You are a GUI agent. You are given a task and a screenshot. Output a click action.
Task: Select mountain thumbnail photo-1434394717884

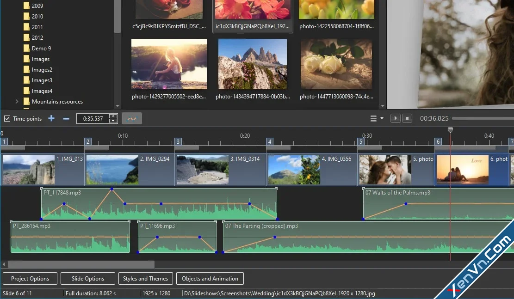253,69
